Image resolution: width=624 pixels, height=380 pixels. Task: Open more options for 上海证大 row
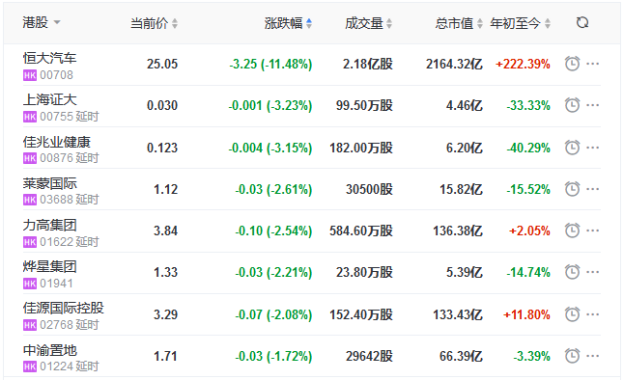click(x=592, y=105)
